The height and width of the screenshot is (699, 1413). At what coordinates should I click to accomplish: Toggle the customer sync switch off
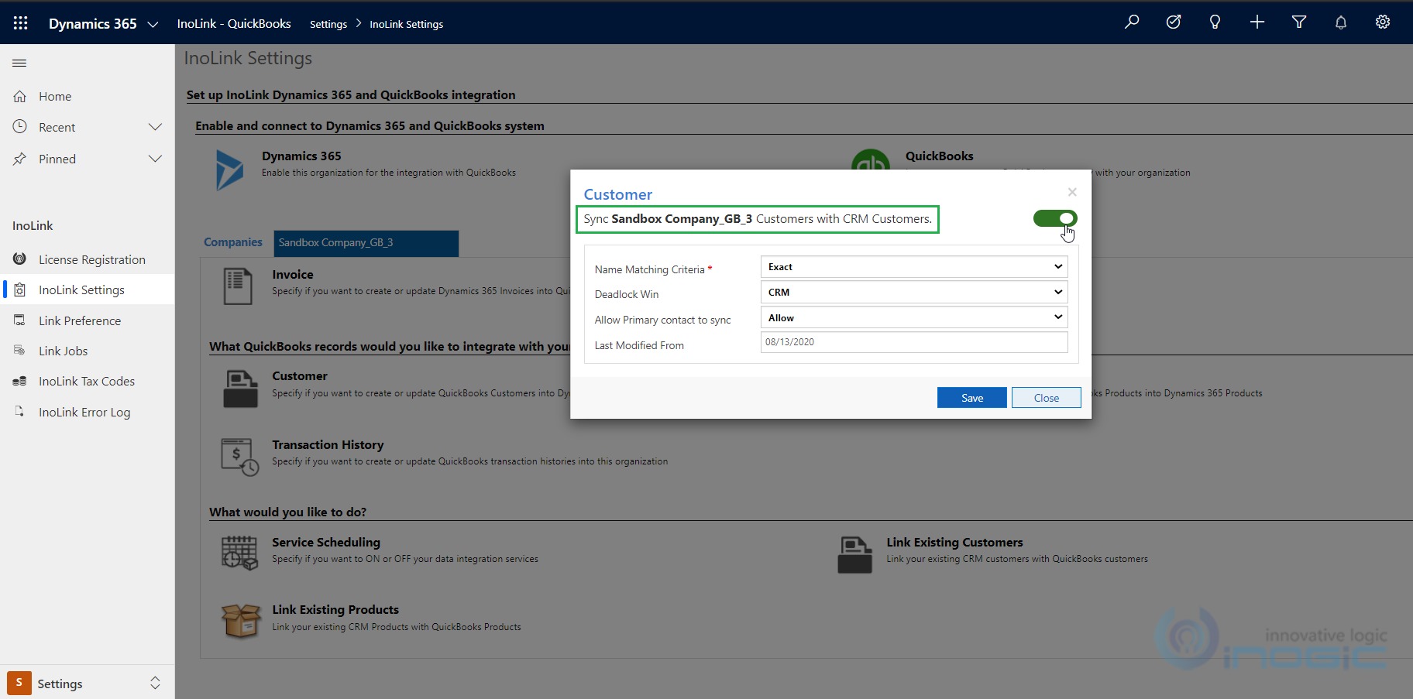[x=1055, y=219]
